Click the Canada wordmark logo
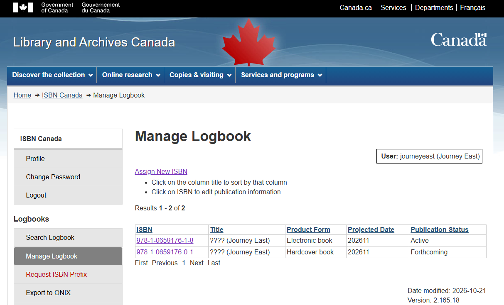This screenshot has width=504, height=305. (459, 40)
